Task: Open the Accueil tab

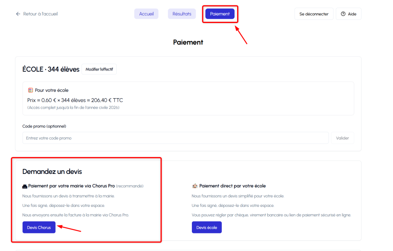Action: click(146, 14)
